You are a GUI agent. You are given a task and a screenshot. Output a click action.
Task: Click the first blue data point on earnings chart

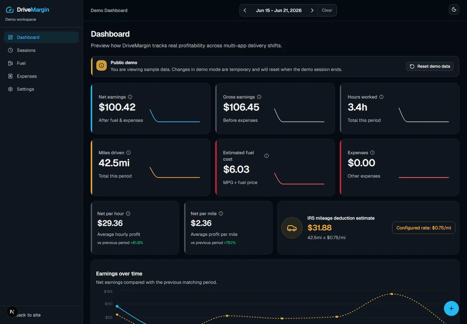pyautogui.click(x=117, y=307)
